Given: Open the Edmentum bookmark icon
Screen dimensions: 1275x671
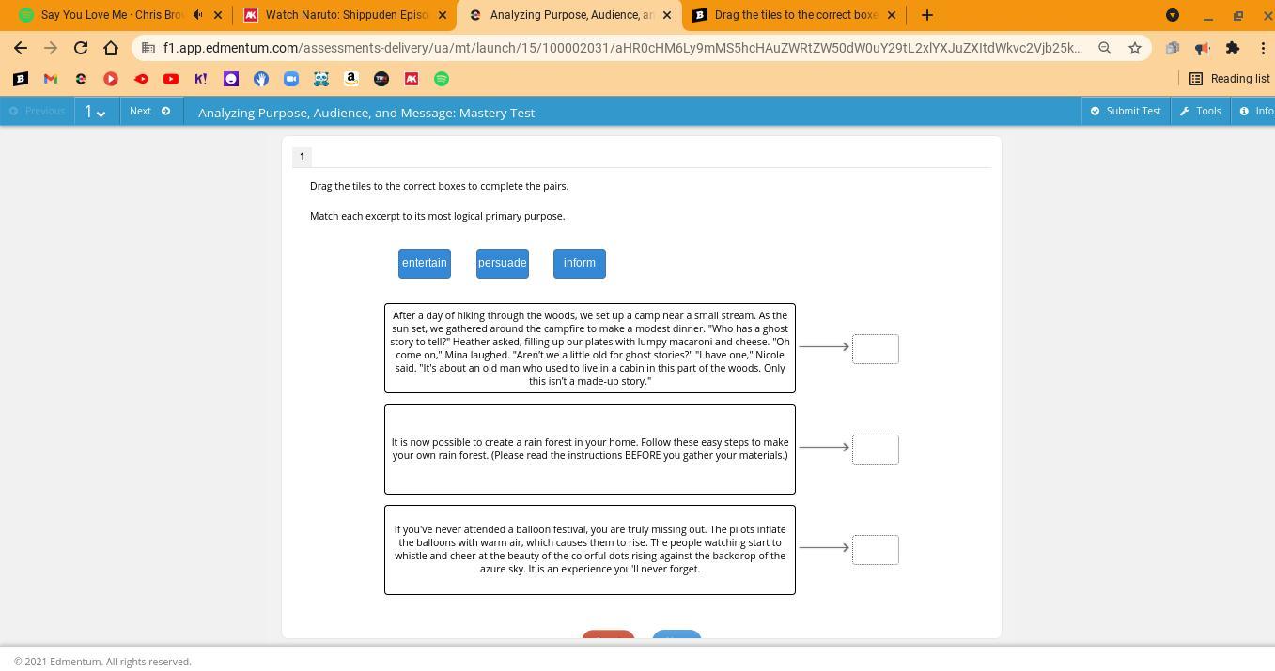Looking at the screenshot, I should click(x=81, y=79).
